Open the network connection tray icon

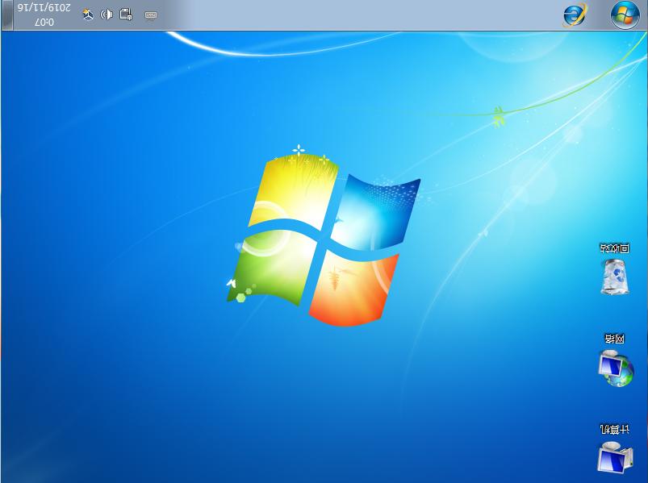pyautogui.click(x=126, y=15)
